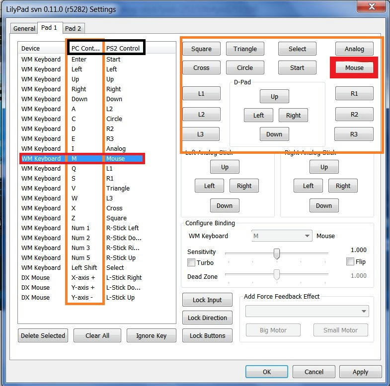Click the Small Motor button
The height and width of the screenshot is (386, 390).
(340, 330)
